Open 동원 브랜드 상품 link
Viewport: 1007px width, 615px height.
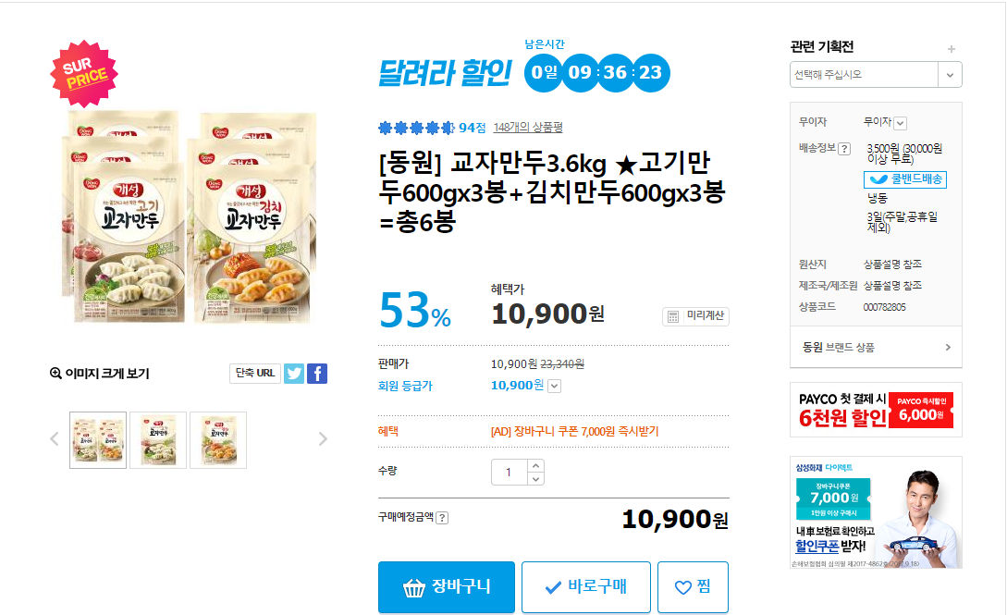[x=876, y=347]
